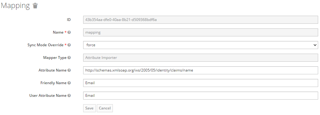This screenshot has height=115, width=320.
Task: Select the User Attribute Name text box
Action: click(200, 96)
